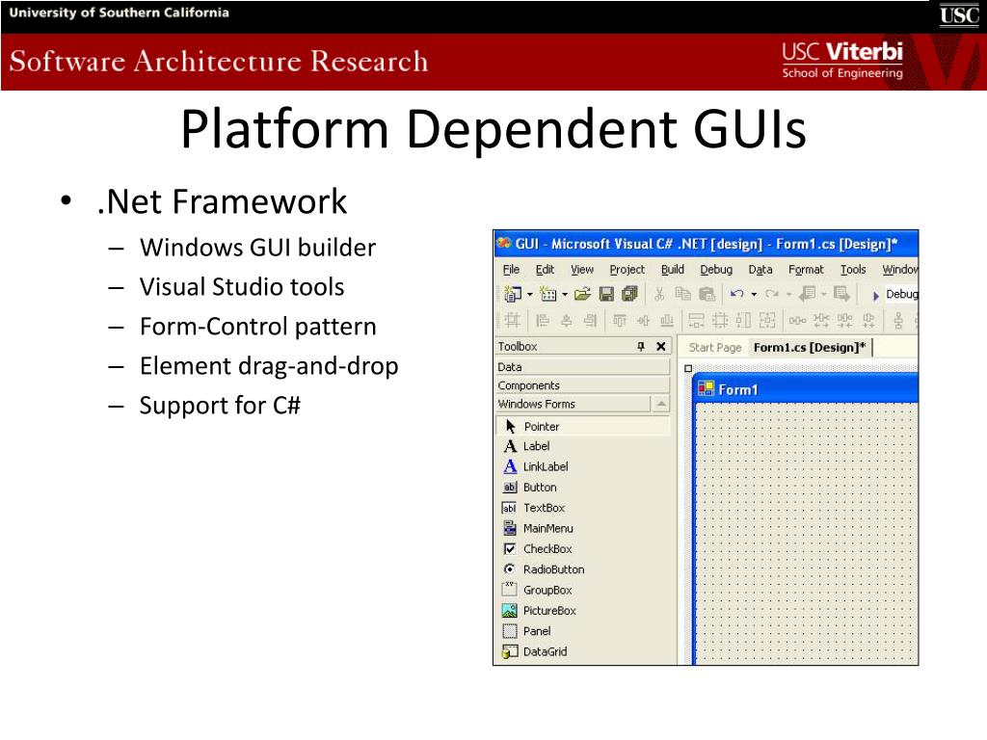Select the Button control in Toolbox
The height and width of the screenshot is (740, 987).
pyautogui.click(x=583, y=487)
